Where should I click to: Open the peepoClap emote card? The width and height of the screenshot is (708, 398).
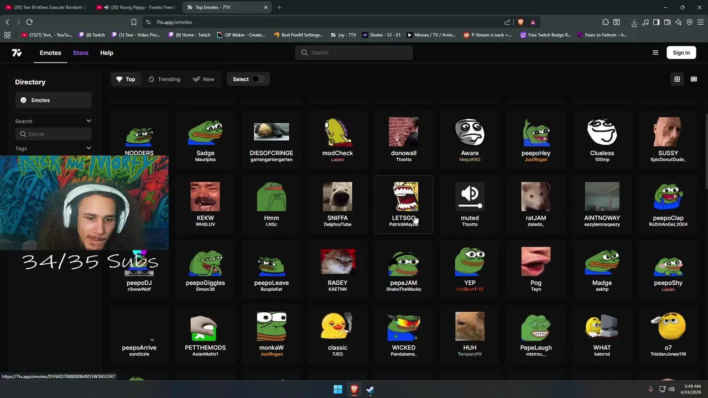click(668, 205)
